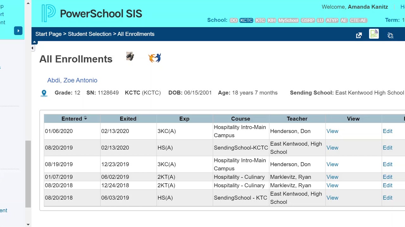The image size is (405, 227).
Task: Select the KTC school tab
Action: 260,20
